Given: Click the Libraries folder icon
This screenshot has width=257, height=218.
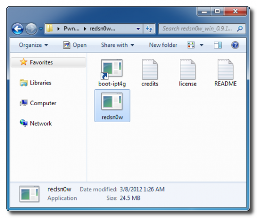Looking at the screenshot, I should click(24, 82).
